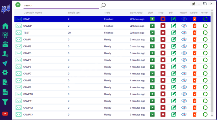The height and width of the screenshot is (120, 217).
Task: Click the funnel filter icon in sidebar
Action: (5, 102)
